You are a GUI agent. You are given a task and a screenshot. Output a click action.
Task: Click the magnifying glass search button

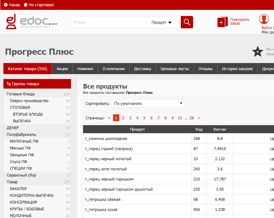coord(187,22)
